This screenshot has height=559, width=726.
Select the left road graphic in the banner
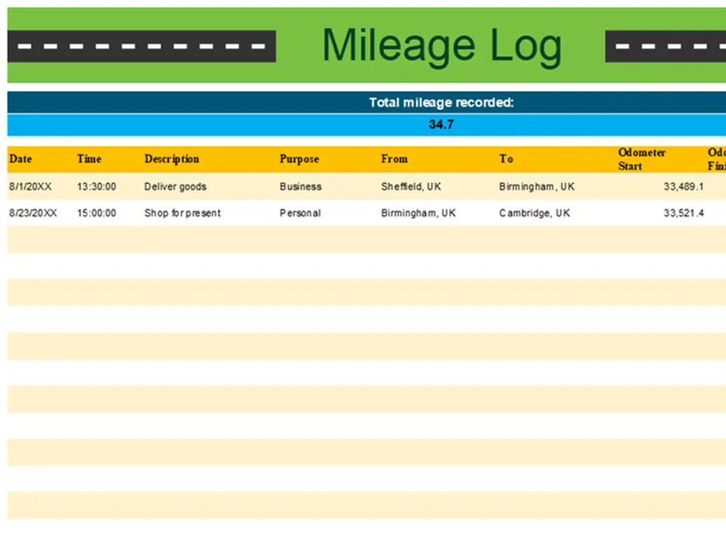pos(141,46)
